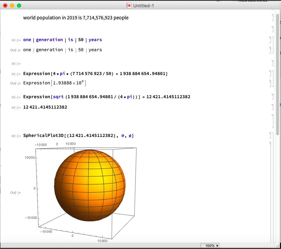281x249 pixels.
Task: Click the blue θ symbol in SphericalPlot3D input
Action: click(x=123, y=136)
